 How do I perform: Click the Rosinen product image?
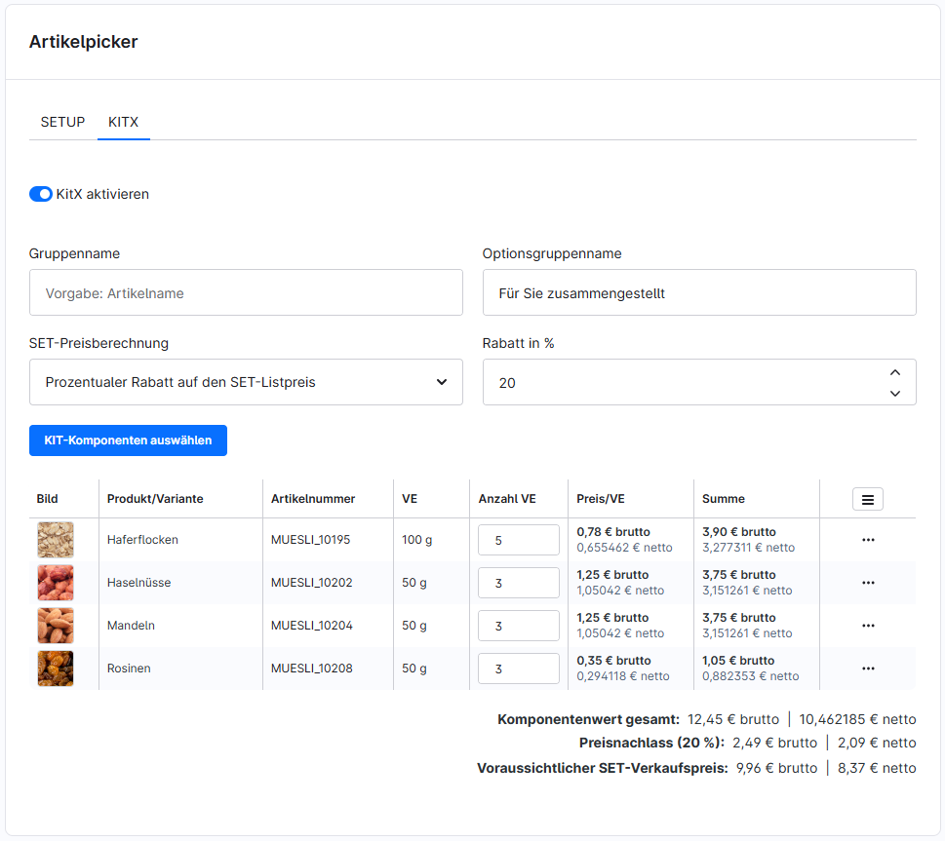56,669
